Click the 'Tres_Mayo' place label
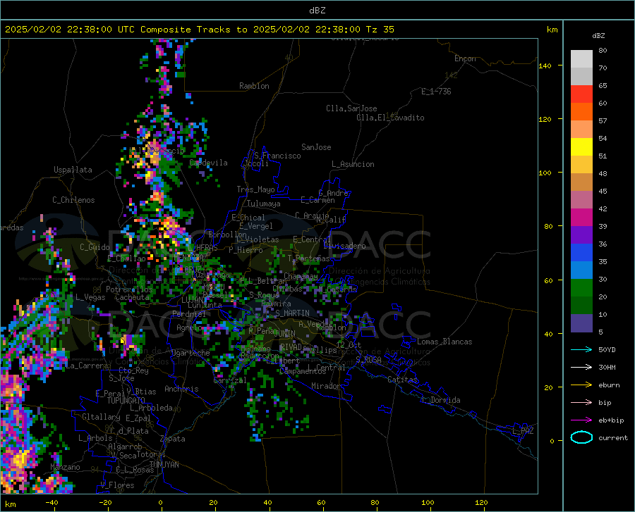The height and width of the screenshot is (512, 635). click(255, 189)
